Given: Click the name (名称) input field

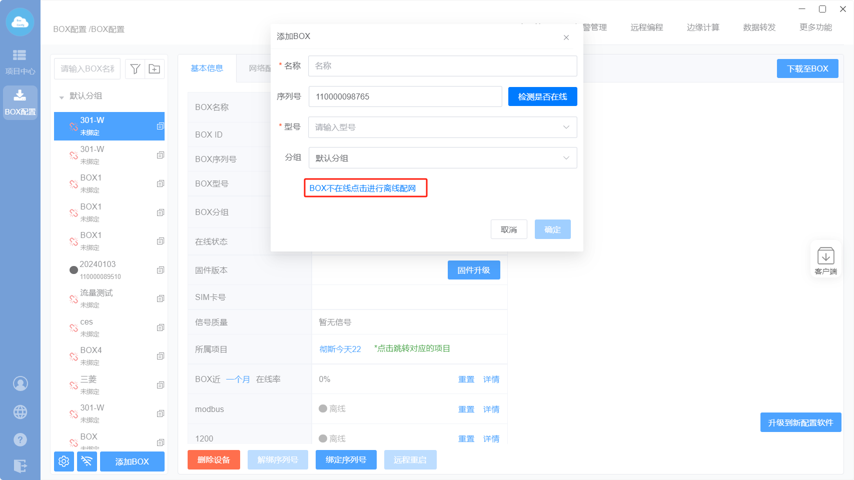Looking at the screenshot, I should pos(442,66).
